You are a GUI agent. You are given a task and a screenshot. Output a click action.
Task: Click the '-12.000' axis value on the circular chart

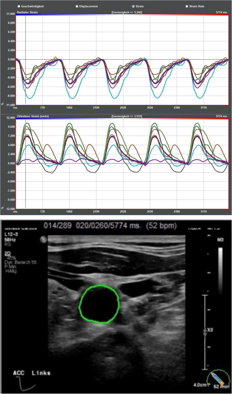click(10, 209)
